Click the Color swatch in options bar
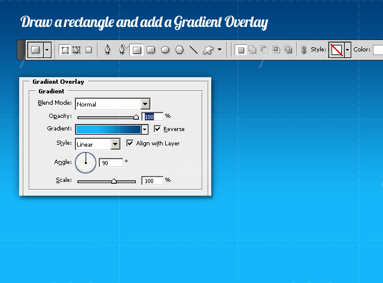The height and width of the screenshot is (283, 383). tap(378, 50)
